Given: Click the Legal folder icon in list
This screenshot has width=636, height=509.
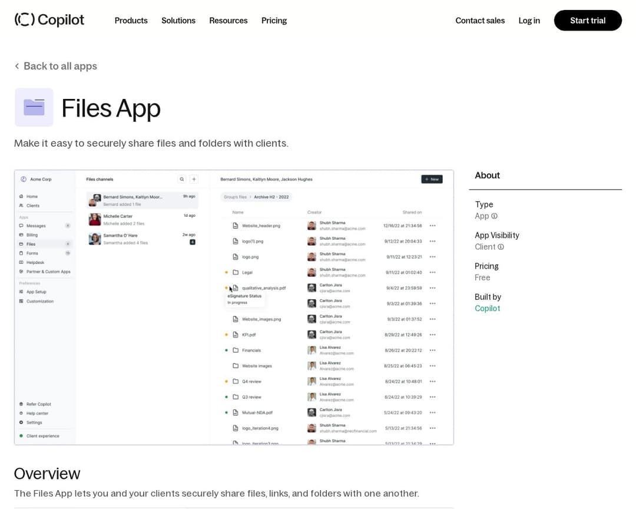Looking at the screenshot, I should [236, 272].
